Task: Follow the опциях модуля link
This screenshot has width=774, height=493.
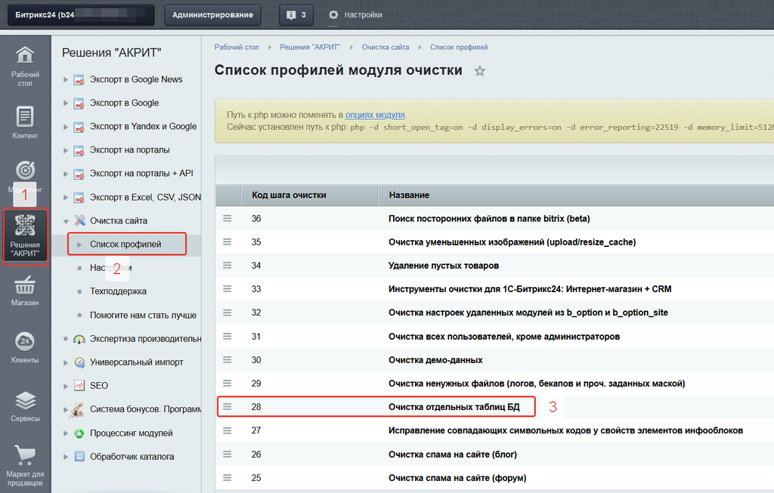Action: [x=375, y=115]
